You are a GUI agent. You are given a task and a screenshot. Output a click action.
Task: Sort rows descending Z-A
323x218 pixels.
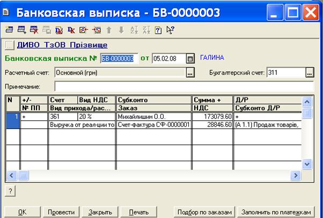click(x=146, y=30)
